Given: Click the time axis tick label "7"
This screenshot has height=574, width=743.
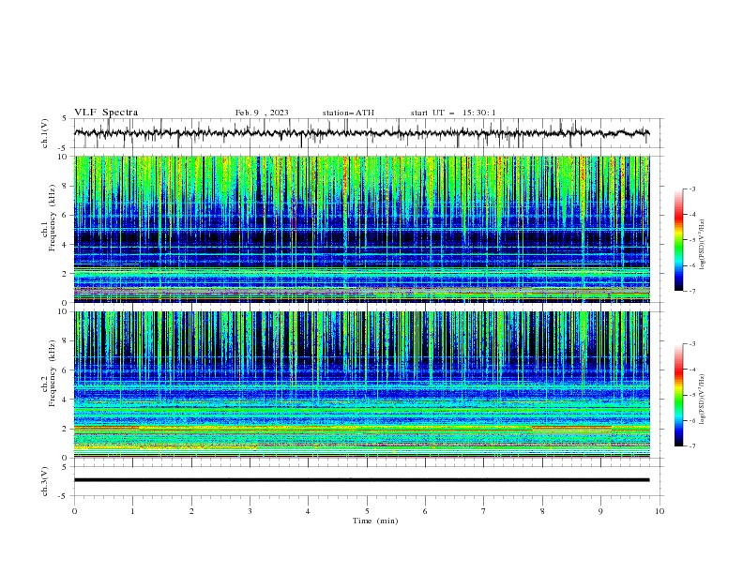Looking at the screenshot, I should point(484,511).
